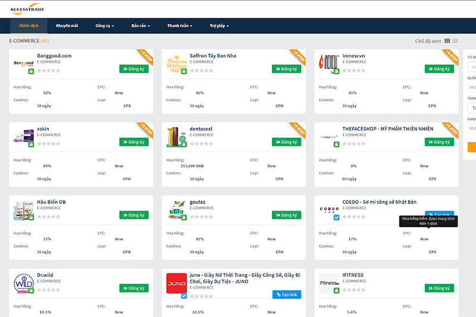
Task: Click Tạo link for juno campaign
Action: 287,294
